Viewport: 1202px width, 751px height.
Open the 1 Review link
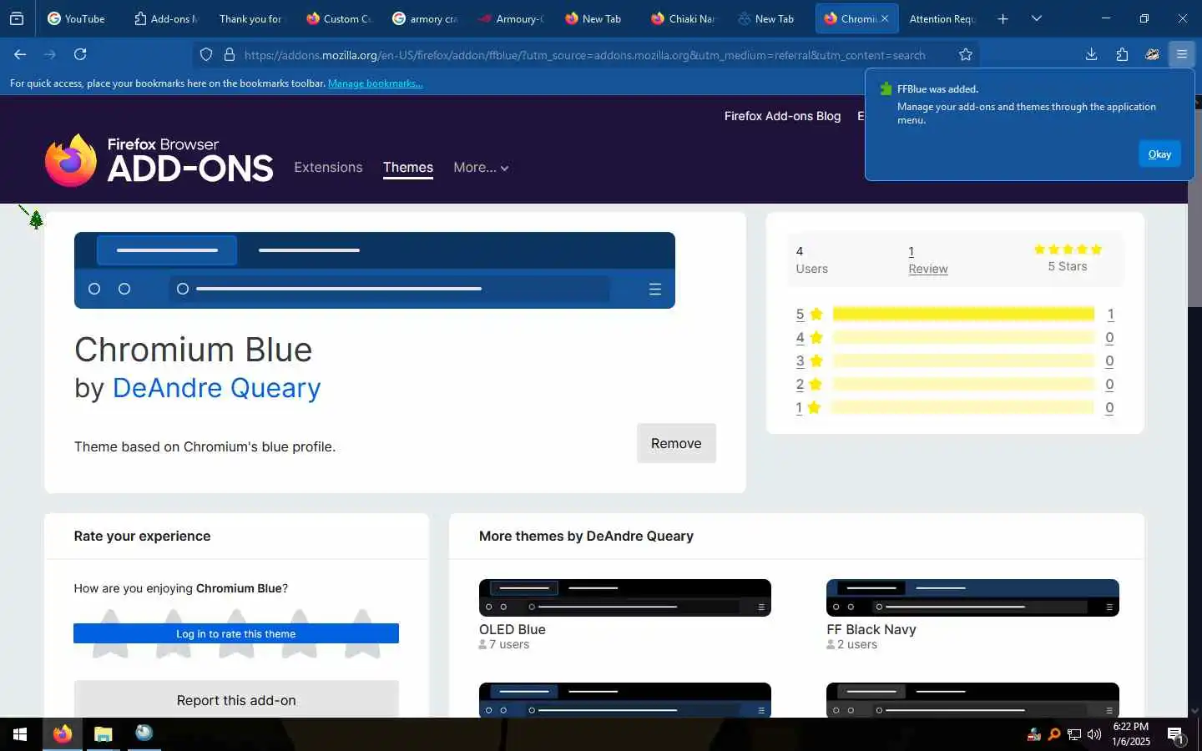pyautogui.click(x=927, y=260)
